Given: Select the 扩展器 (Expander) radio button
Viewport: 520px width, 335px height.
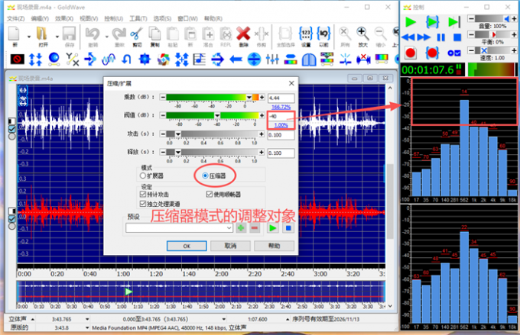Looking at the screenshot, I should (143, 176).
